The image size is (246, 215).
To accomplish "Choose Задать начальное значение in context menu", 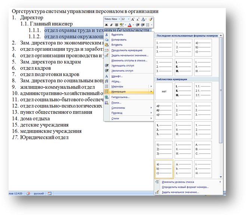I will (130, 56).
